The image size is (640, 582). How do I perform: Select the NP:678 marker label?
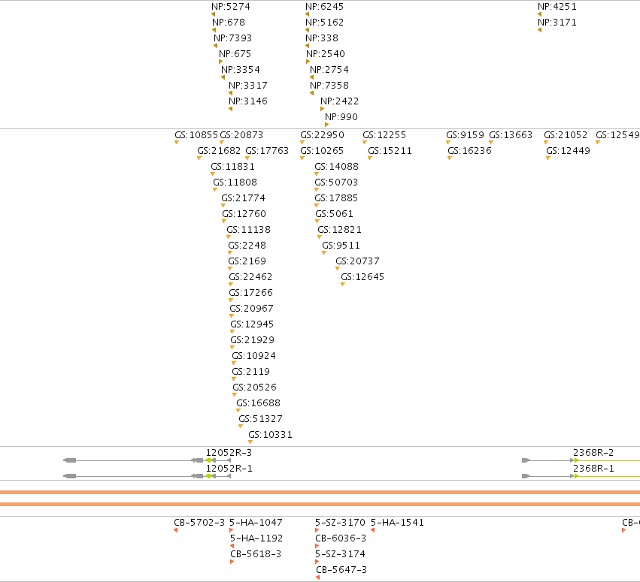(x=229, y=23)
